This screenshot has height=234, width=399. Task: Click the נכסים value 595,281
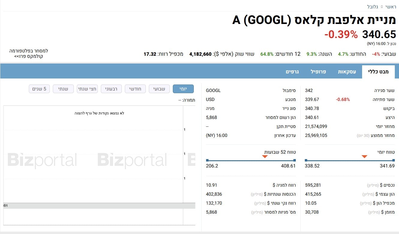[x=313, y=185]
